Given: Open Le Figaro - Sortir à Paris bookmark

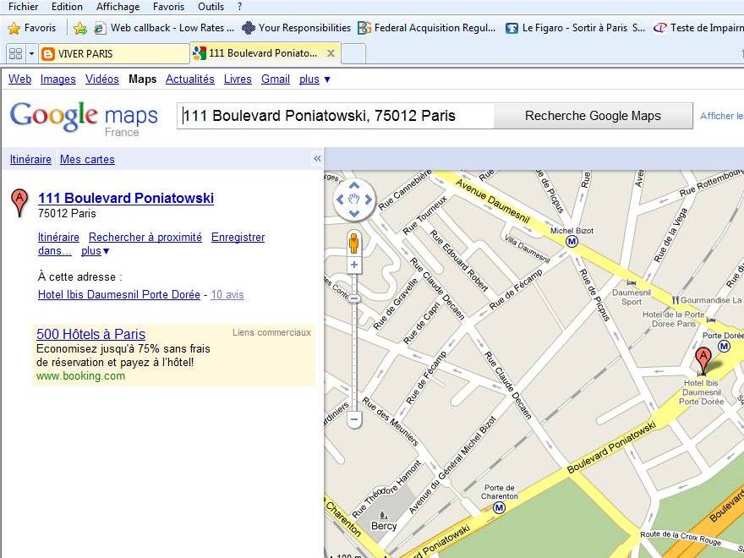Looking at the screenshot, I should pyautogui.click(x=575, y=28).
